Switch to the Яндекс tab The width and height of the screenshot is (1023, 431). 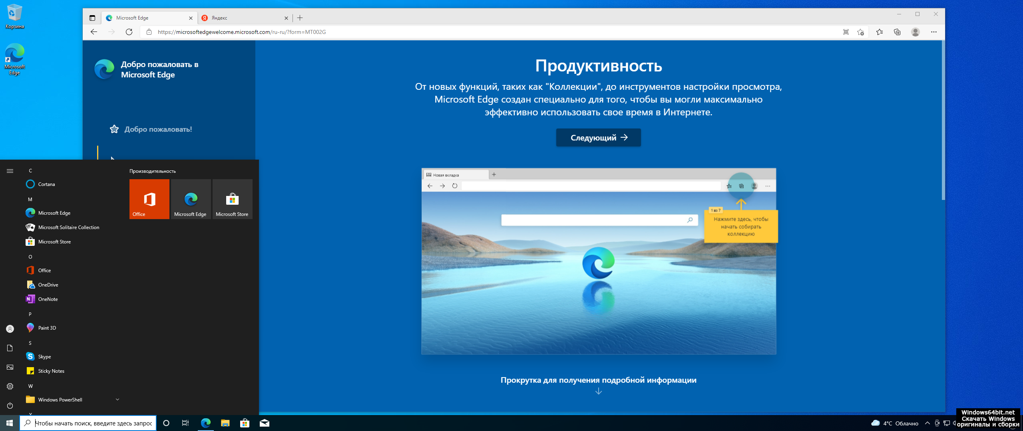click(x=244, y=18)
